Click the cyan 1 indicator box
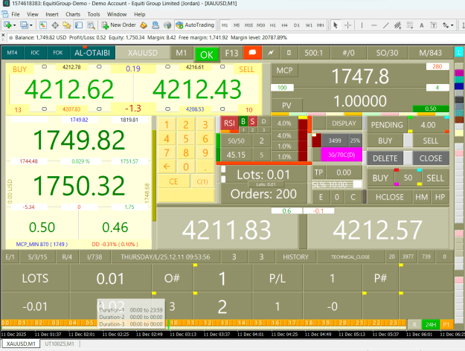 click(x=458, y=53)
